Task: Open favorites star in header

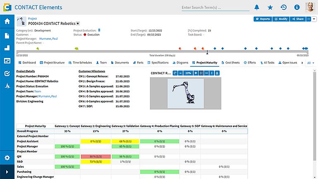Action: click(x=270, y=7)
